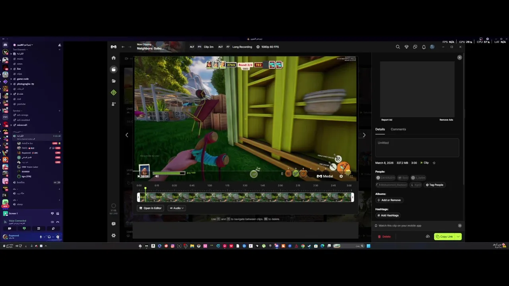The width and height of the screenshot is (509, 286).
Task: Click the Remove Ads link
Action: [446, 120]
